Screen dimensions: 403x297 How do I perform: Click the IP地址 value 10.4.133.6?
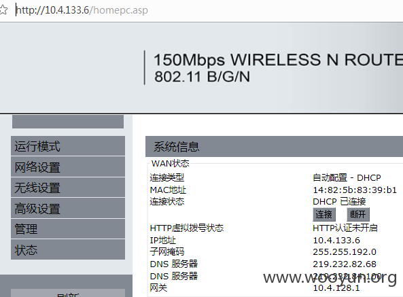coord(336,240)
